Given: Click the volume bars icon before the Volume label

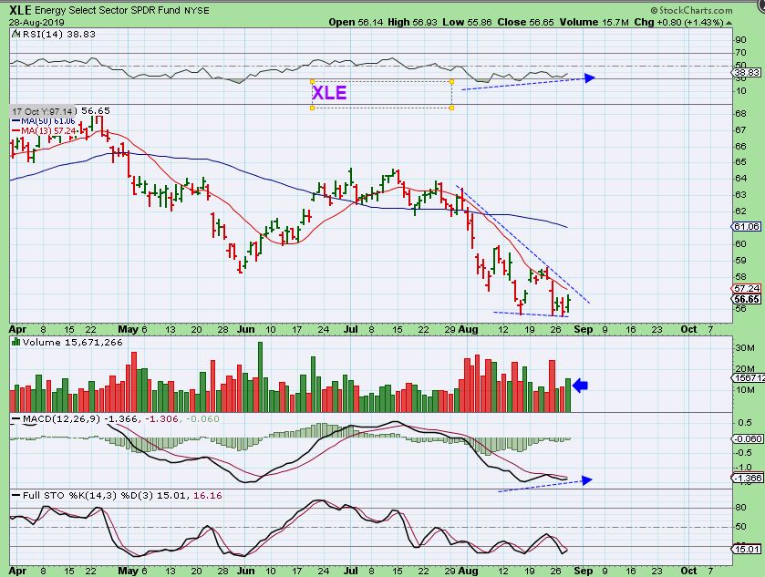Looking at the screenshot, I should [16, 343].
